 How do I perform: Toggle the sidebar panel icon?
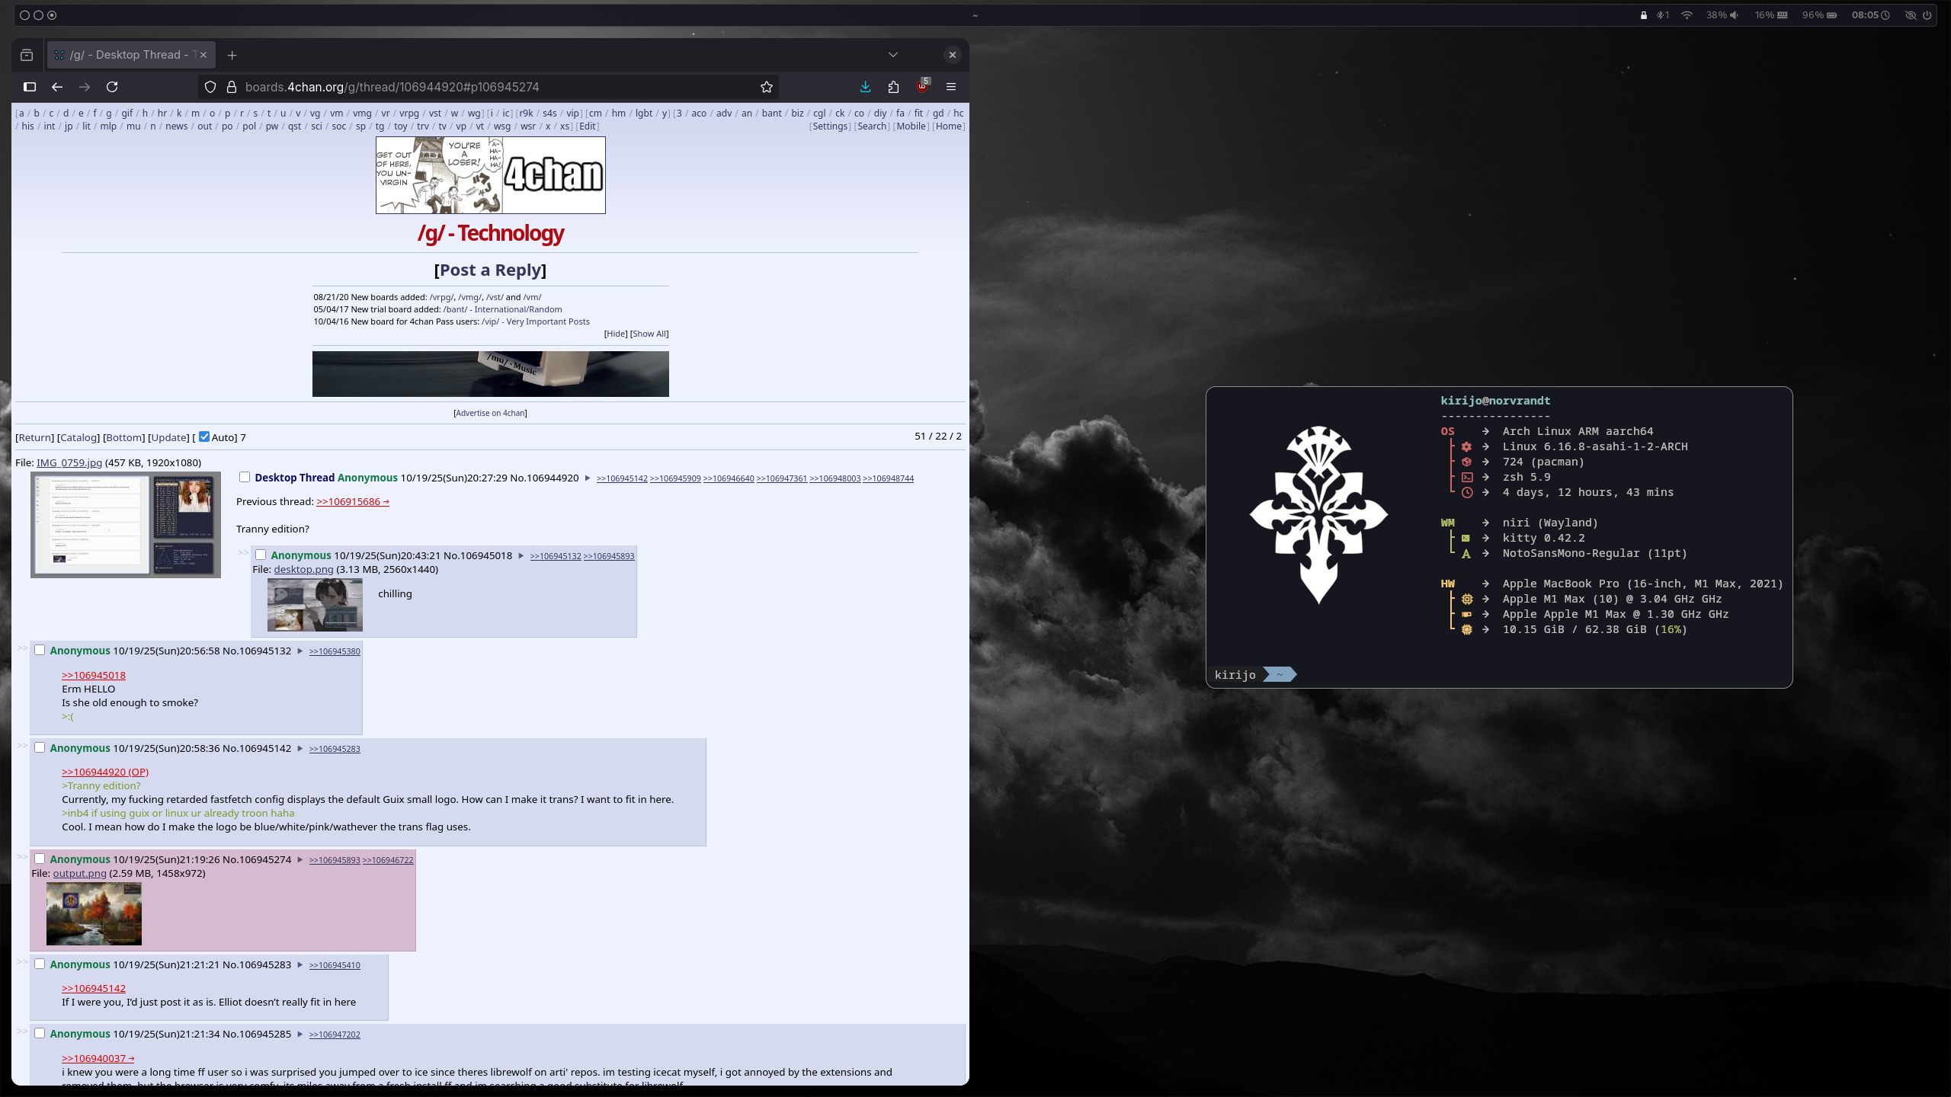30,87
